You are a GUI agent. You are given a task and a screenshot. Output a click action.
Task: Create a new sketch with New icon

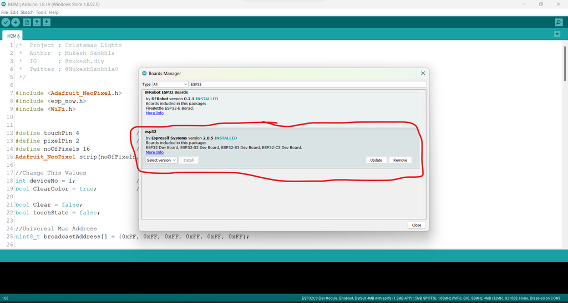coord(27,22)
